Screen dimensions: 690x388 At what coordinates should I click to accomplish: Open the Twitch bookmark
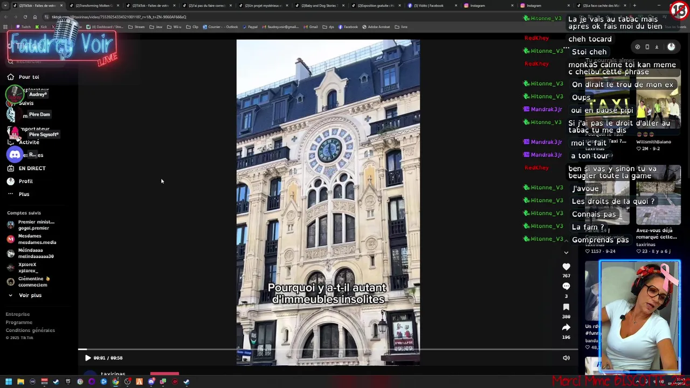click(23, 27)
